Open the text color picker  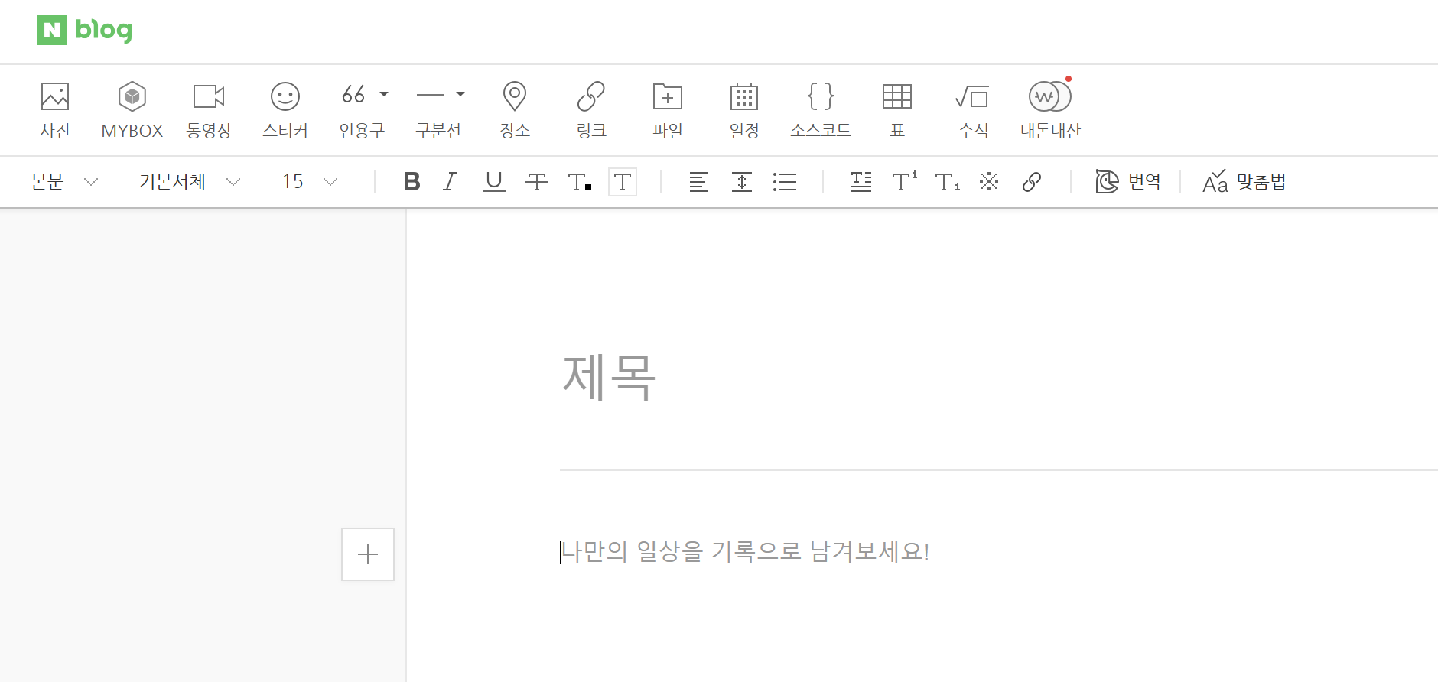[x=580, y=182]
